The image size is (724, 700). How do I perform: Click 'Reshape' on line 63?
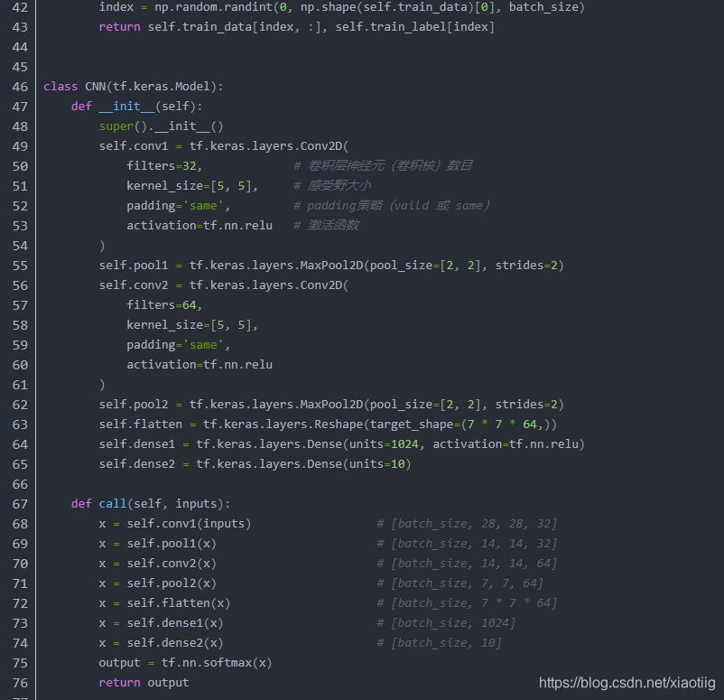339,425
